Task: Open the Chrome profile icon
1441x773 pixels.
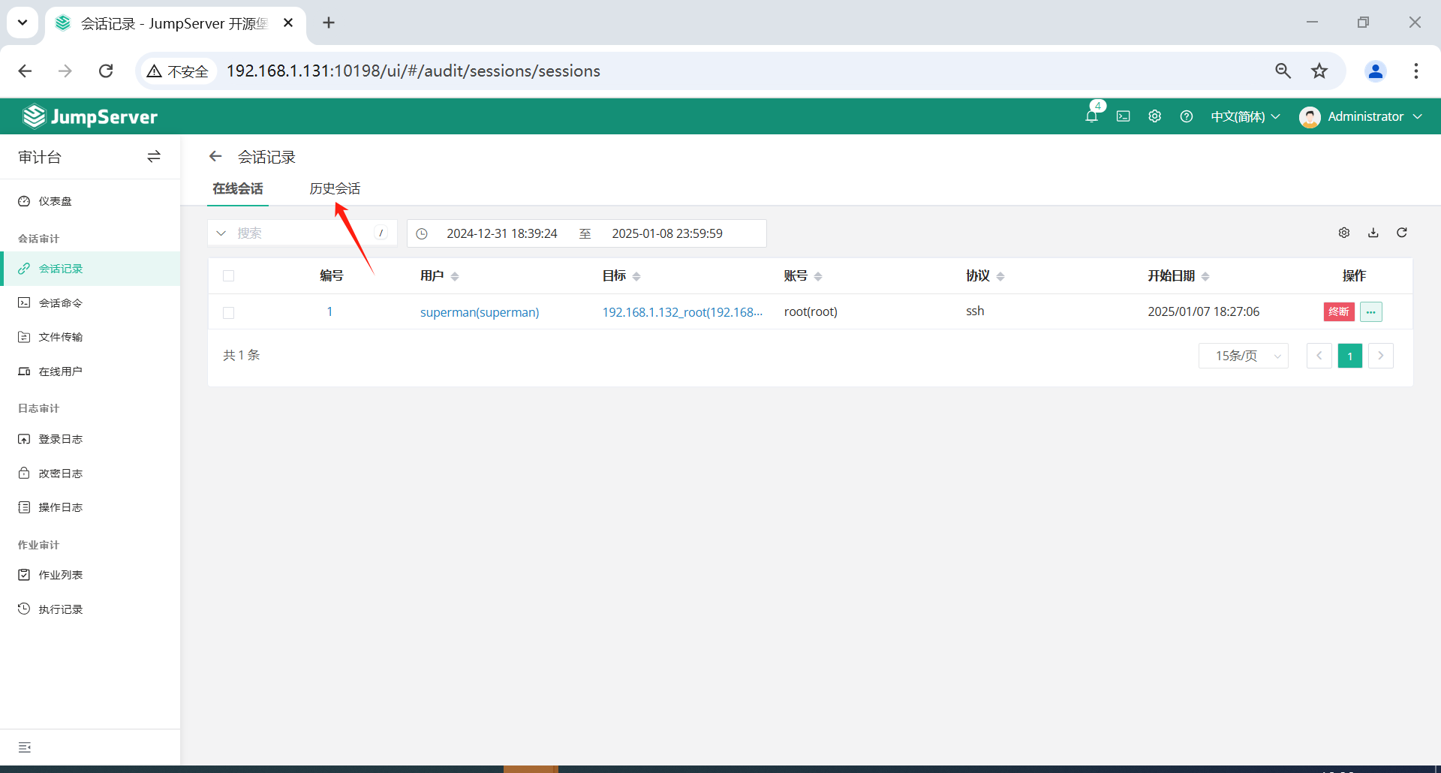Action: point(1376,71)
